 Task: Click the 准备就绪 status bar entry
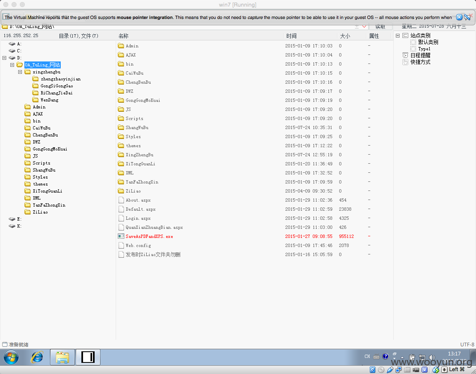coord(18,344)
